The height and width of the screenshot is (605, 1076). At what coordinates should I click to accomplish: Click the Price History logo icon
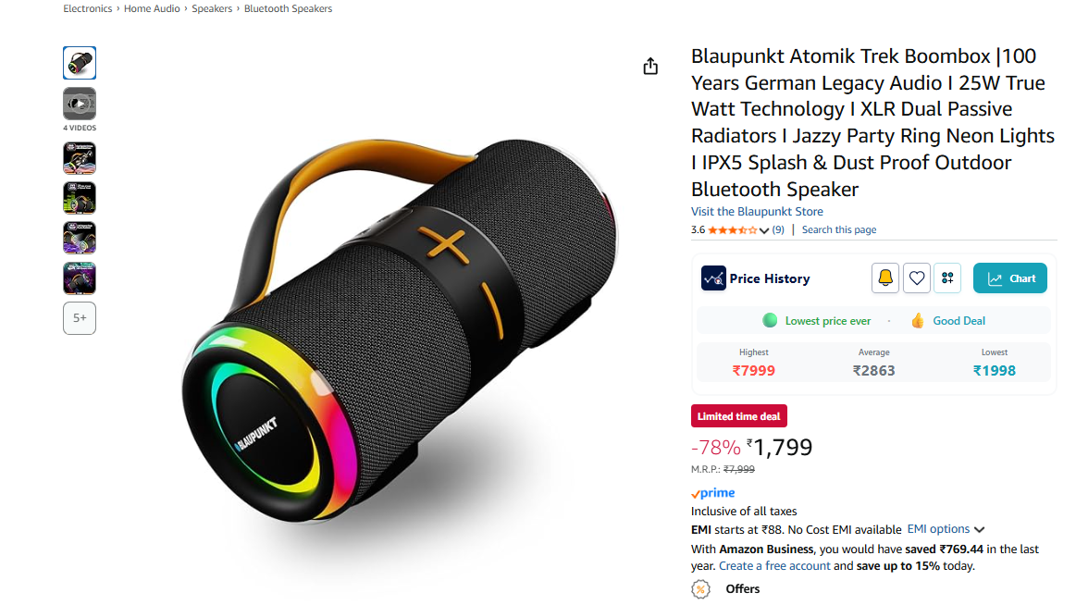(713, 278)
